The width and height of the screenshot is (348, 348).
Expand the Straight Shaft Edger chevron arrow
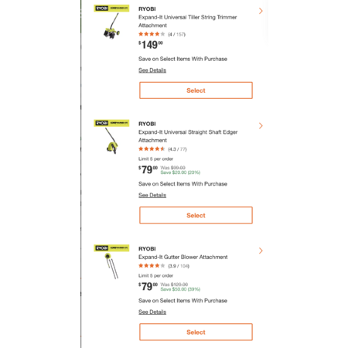click(261, 126)
